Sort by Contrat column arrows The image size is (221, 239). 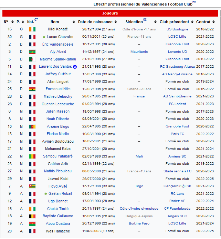(x=213, y=22)
